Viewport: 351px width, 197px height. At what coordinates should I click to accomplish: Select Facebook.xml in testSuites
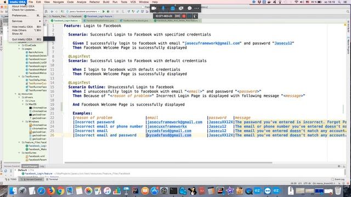pyautogui.click(x=35, y=156)
